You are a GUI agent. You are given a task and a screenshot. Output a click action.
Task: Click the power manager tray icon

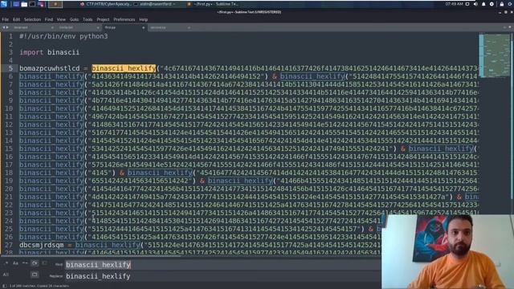(x=492, y=4)
